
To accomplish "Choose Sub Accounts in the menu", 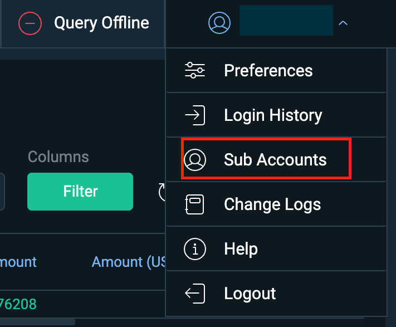I will pos(276,159).
